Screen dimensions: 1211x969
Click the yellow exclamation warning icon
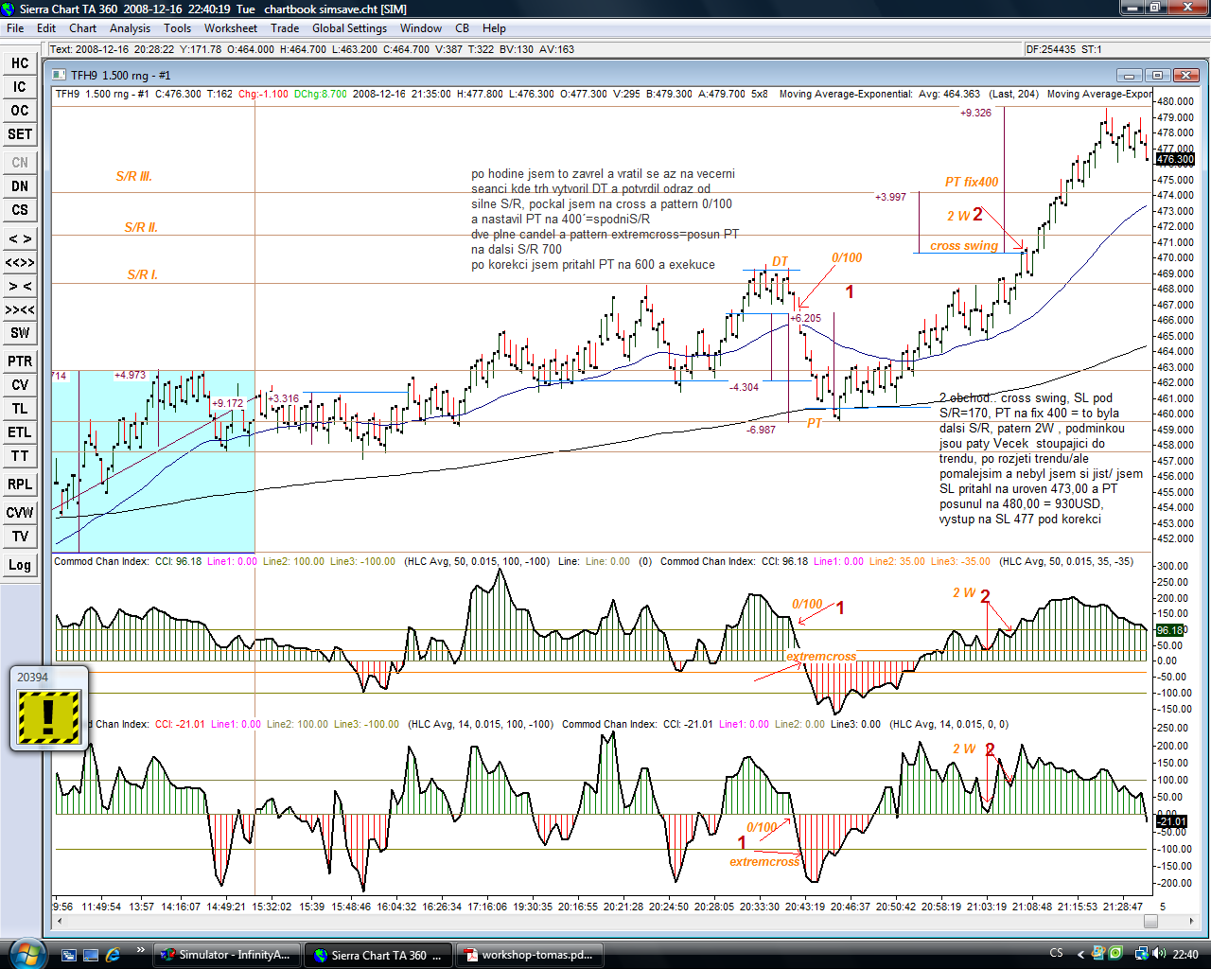[x=49, y=716]
